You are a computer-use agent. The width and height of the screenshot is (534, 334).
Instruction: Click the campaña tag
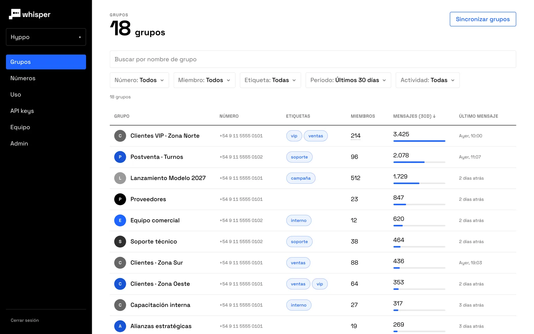[x=301, y=178]
